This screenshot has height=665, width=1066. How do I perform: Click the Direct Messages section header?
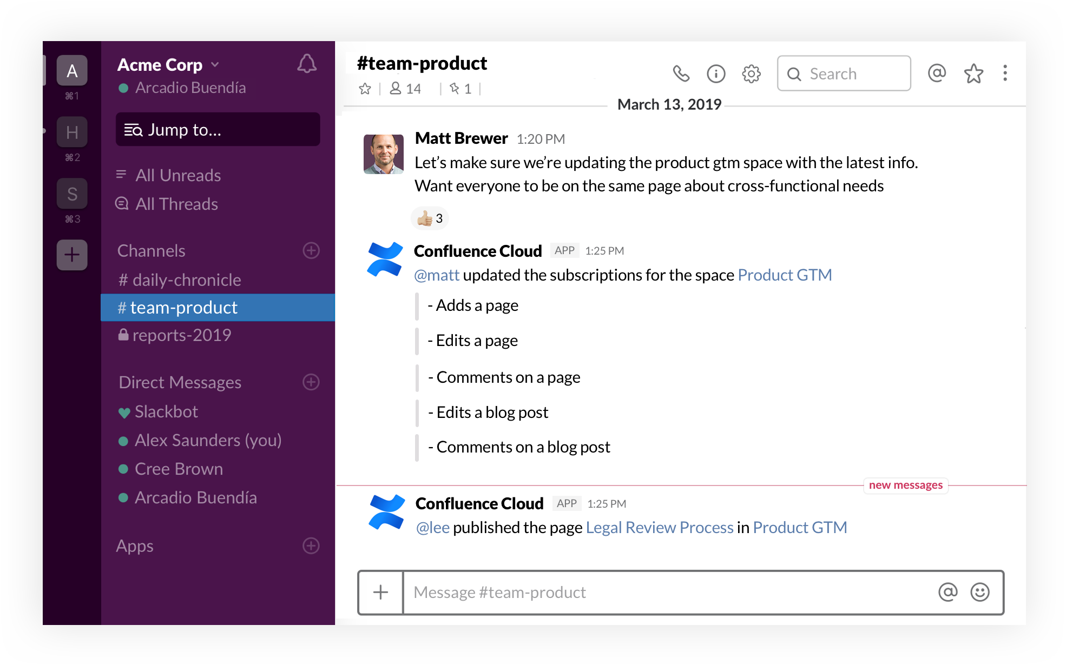point(180,382)
